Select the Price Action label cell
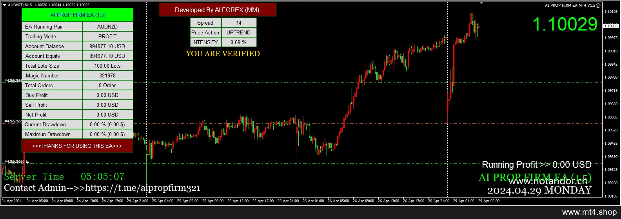 point(206,32)
